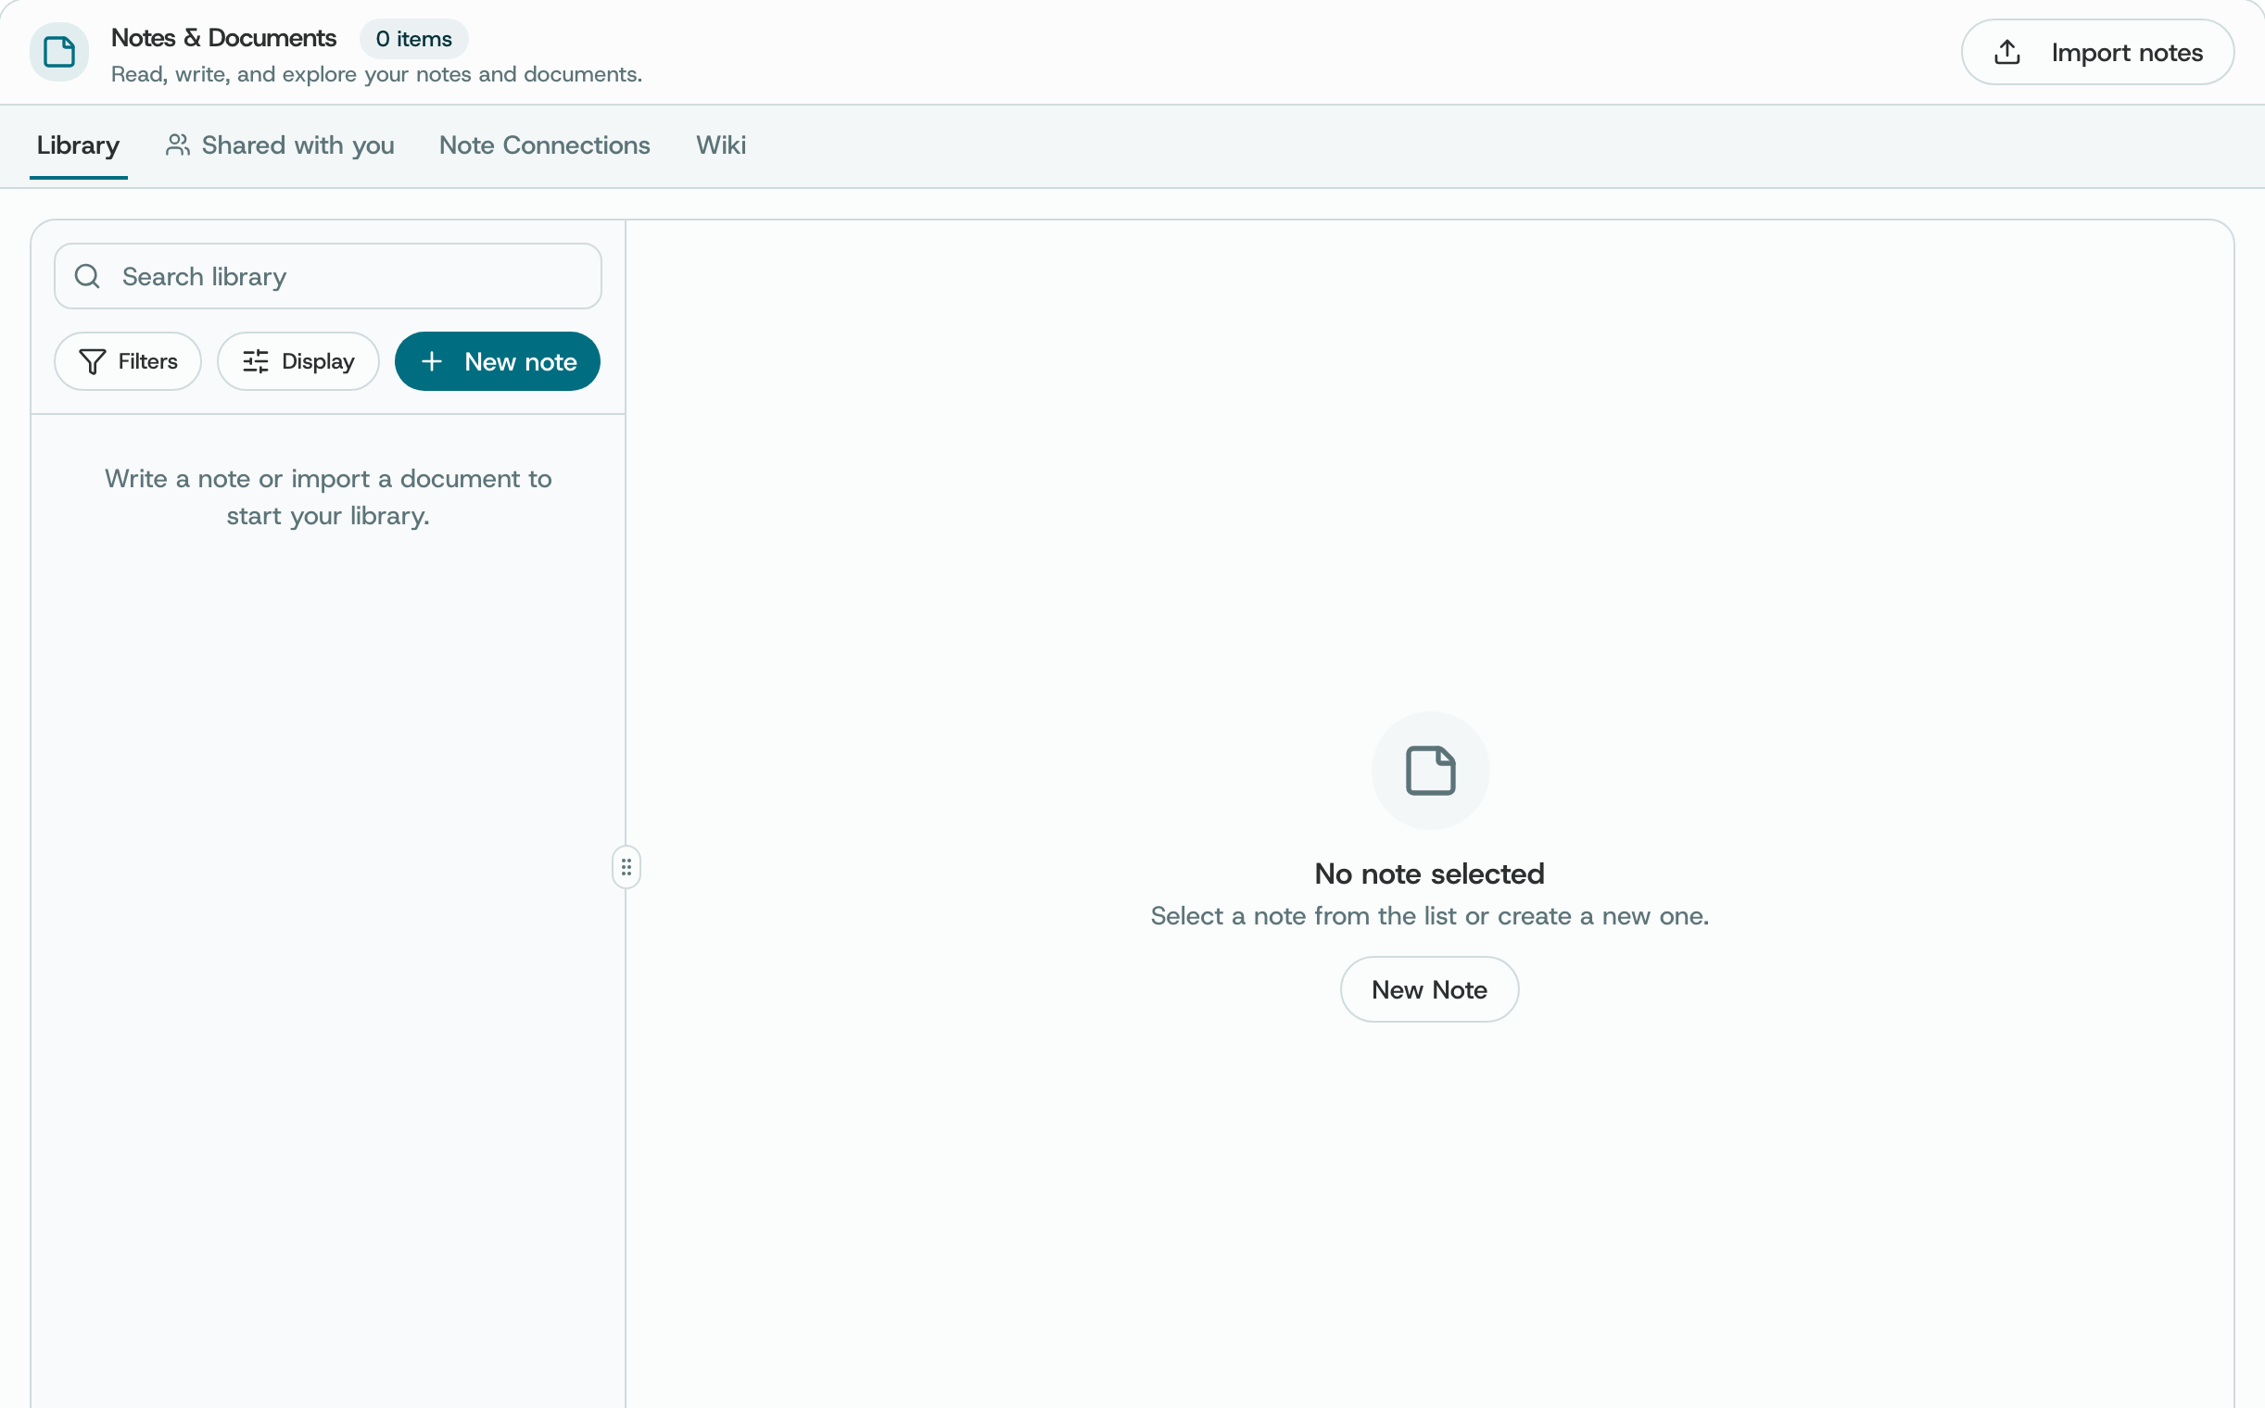Click the outlined New Note button
The image size is (2265, 1408).
click(x=1429, y=989)
